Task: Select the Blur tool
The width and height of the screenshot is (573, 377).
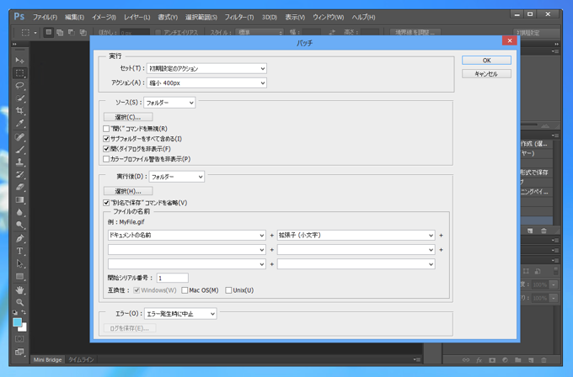Action: (x=19, y=212)
